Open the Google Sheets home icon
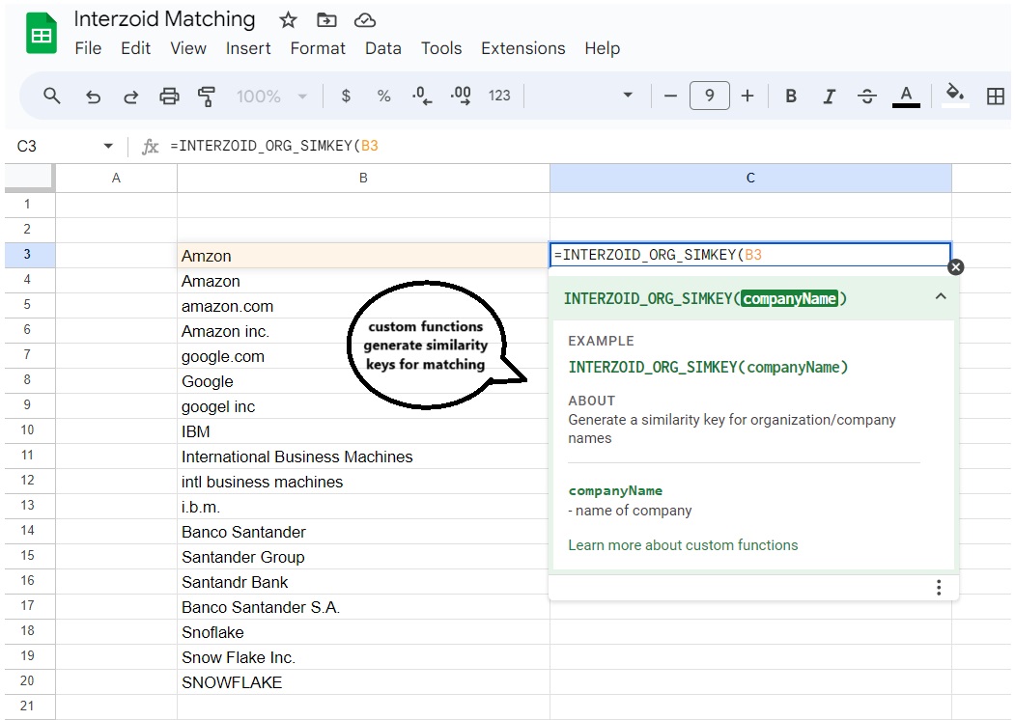 42,35
